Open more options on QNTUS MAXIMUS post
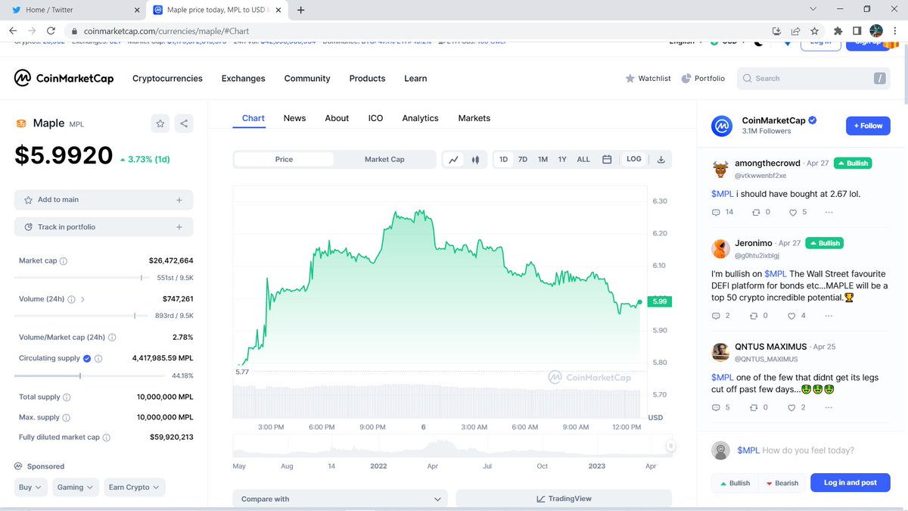The width and height of the screenshot is (908, 511). coord(829,407)
